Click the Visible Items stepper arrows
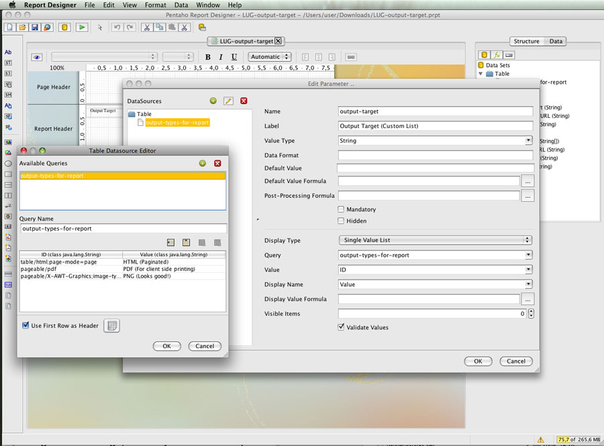The image size is (604, 446). pos(532,314)
